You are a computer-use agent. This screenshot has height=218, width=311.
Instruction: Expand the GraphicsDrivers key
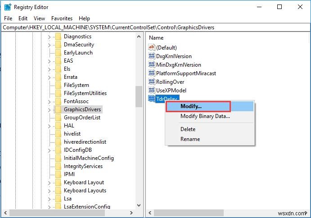tap(49, 110)
